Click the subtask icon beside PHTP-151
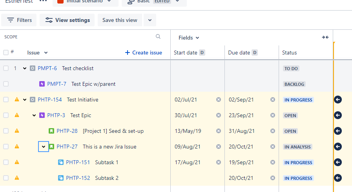This screenshot has width=352, height=192. pos(61,162)
